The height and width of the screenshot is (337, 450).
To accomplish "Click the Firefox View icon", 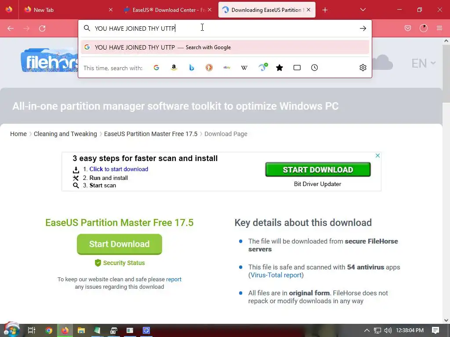I will 9,10.
